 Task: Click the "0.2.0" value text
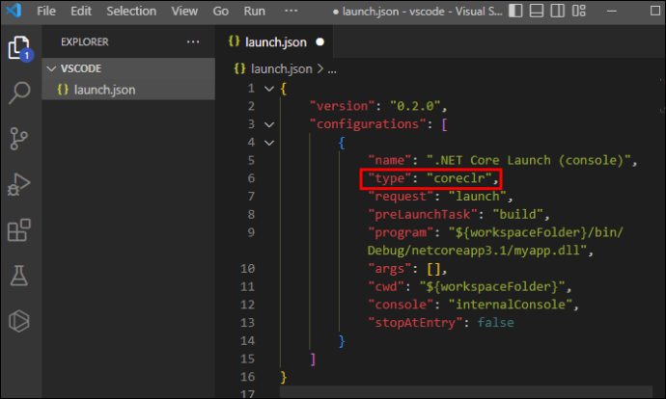tap(415, 106)
